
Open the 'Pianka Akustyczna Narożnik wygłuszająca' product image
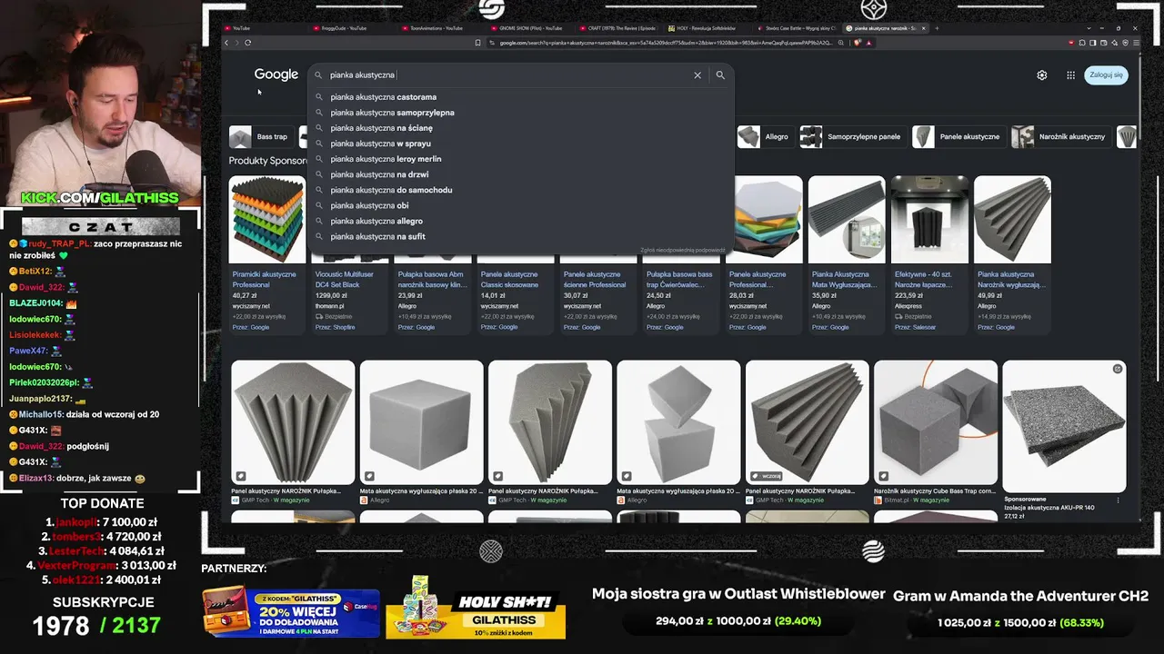point(1012,220)
